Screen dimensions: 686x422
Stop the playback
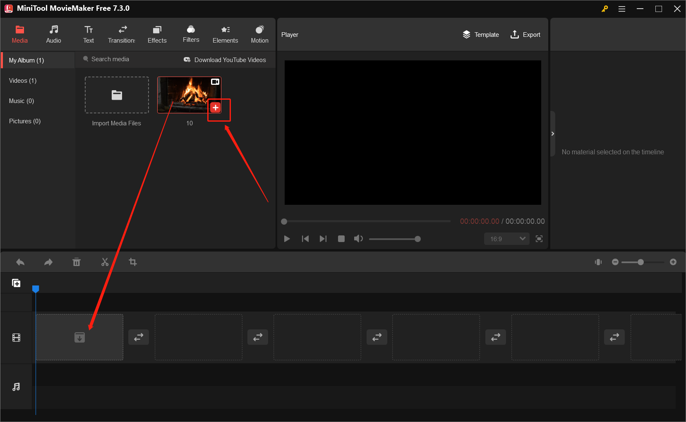tap(341, 239)
